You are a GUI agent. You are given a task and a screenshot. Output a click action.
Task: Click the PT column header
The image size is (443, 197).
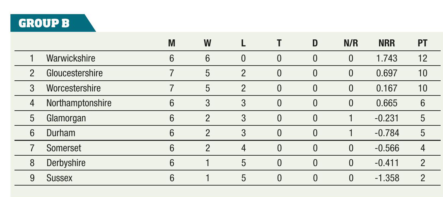coord(422,43)
